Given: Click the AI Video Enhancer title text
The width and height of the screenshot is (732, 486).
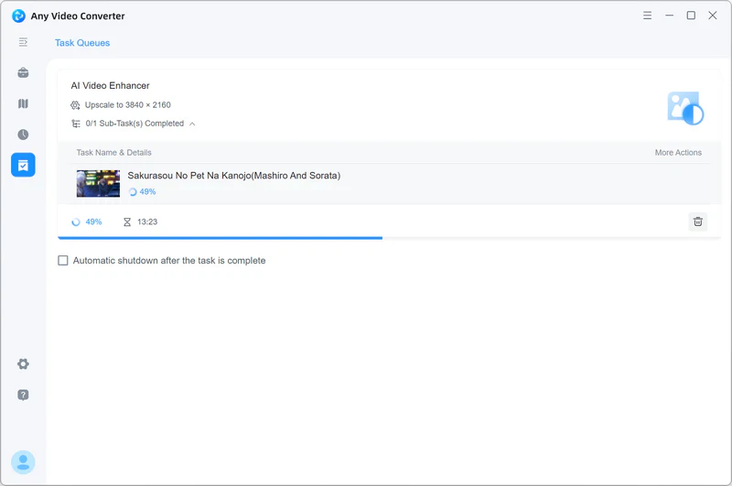Looking at the screenshot, I should click(110, 86).
